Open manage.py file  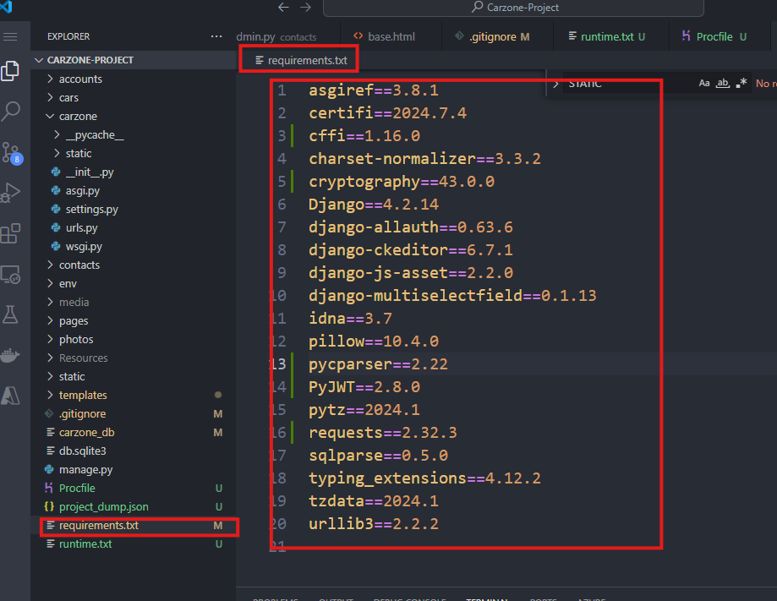(x=134, y=470)
